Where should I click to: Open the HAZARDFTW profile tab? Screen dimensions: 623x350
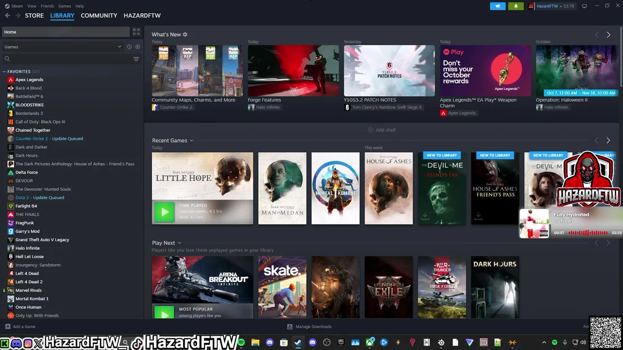click(142, 16)
